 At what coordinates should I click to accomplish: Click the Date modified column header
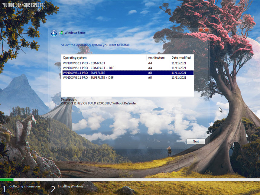coord(182,57)
